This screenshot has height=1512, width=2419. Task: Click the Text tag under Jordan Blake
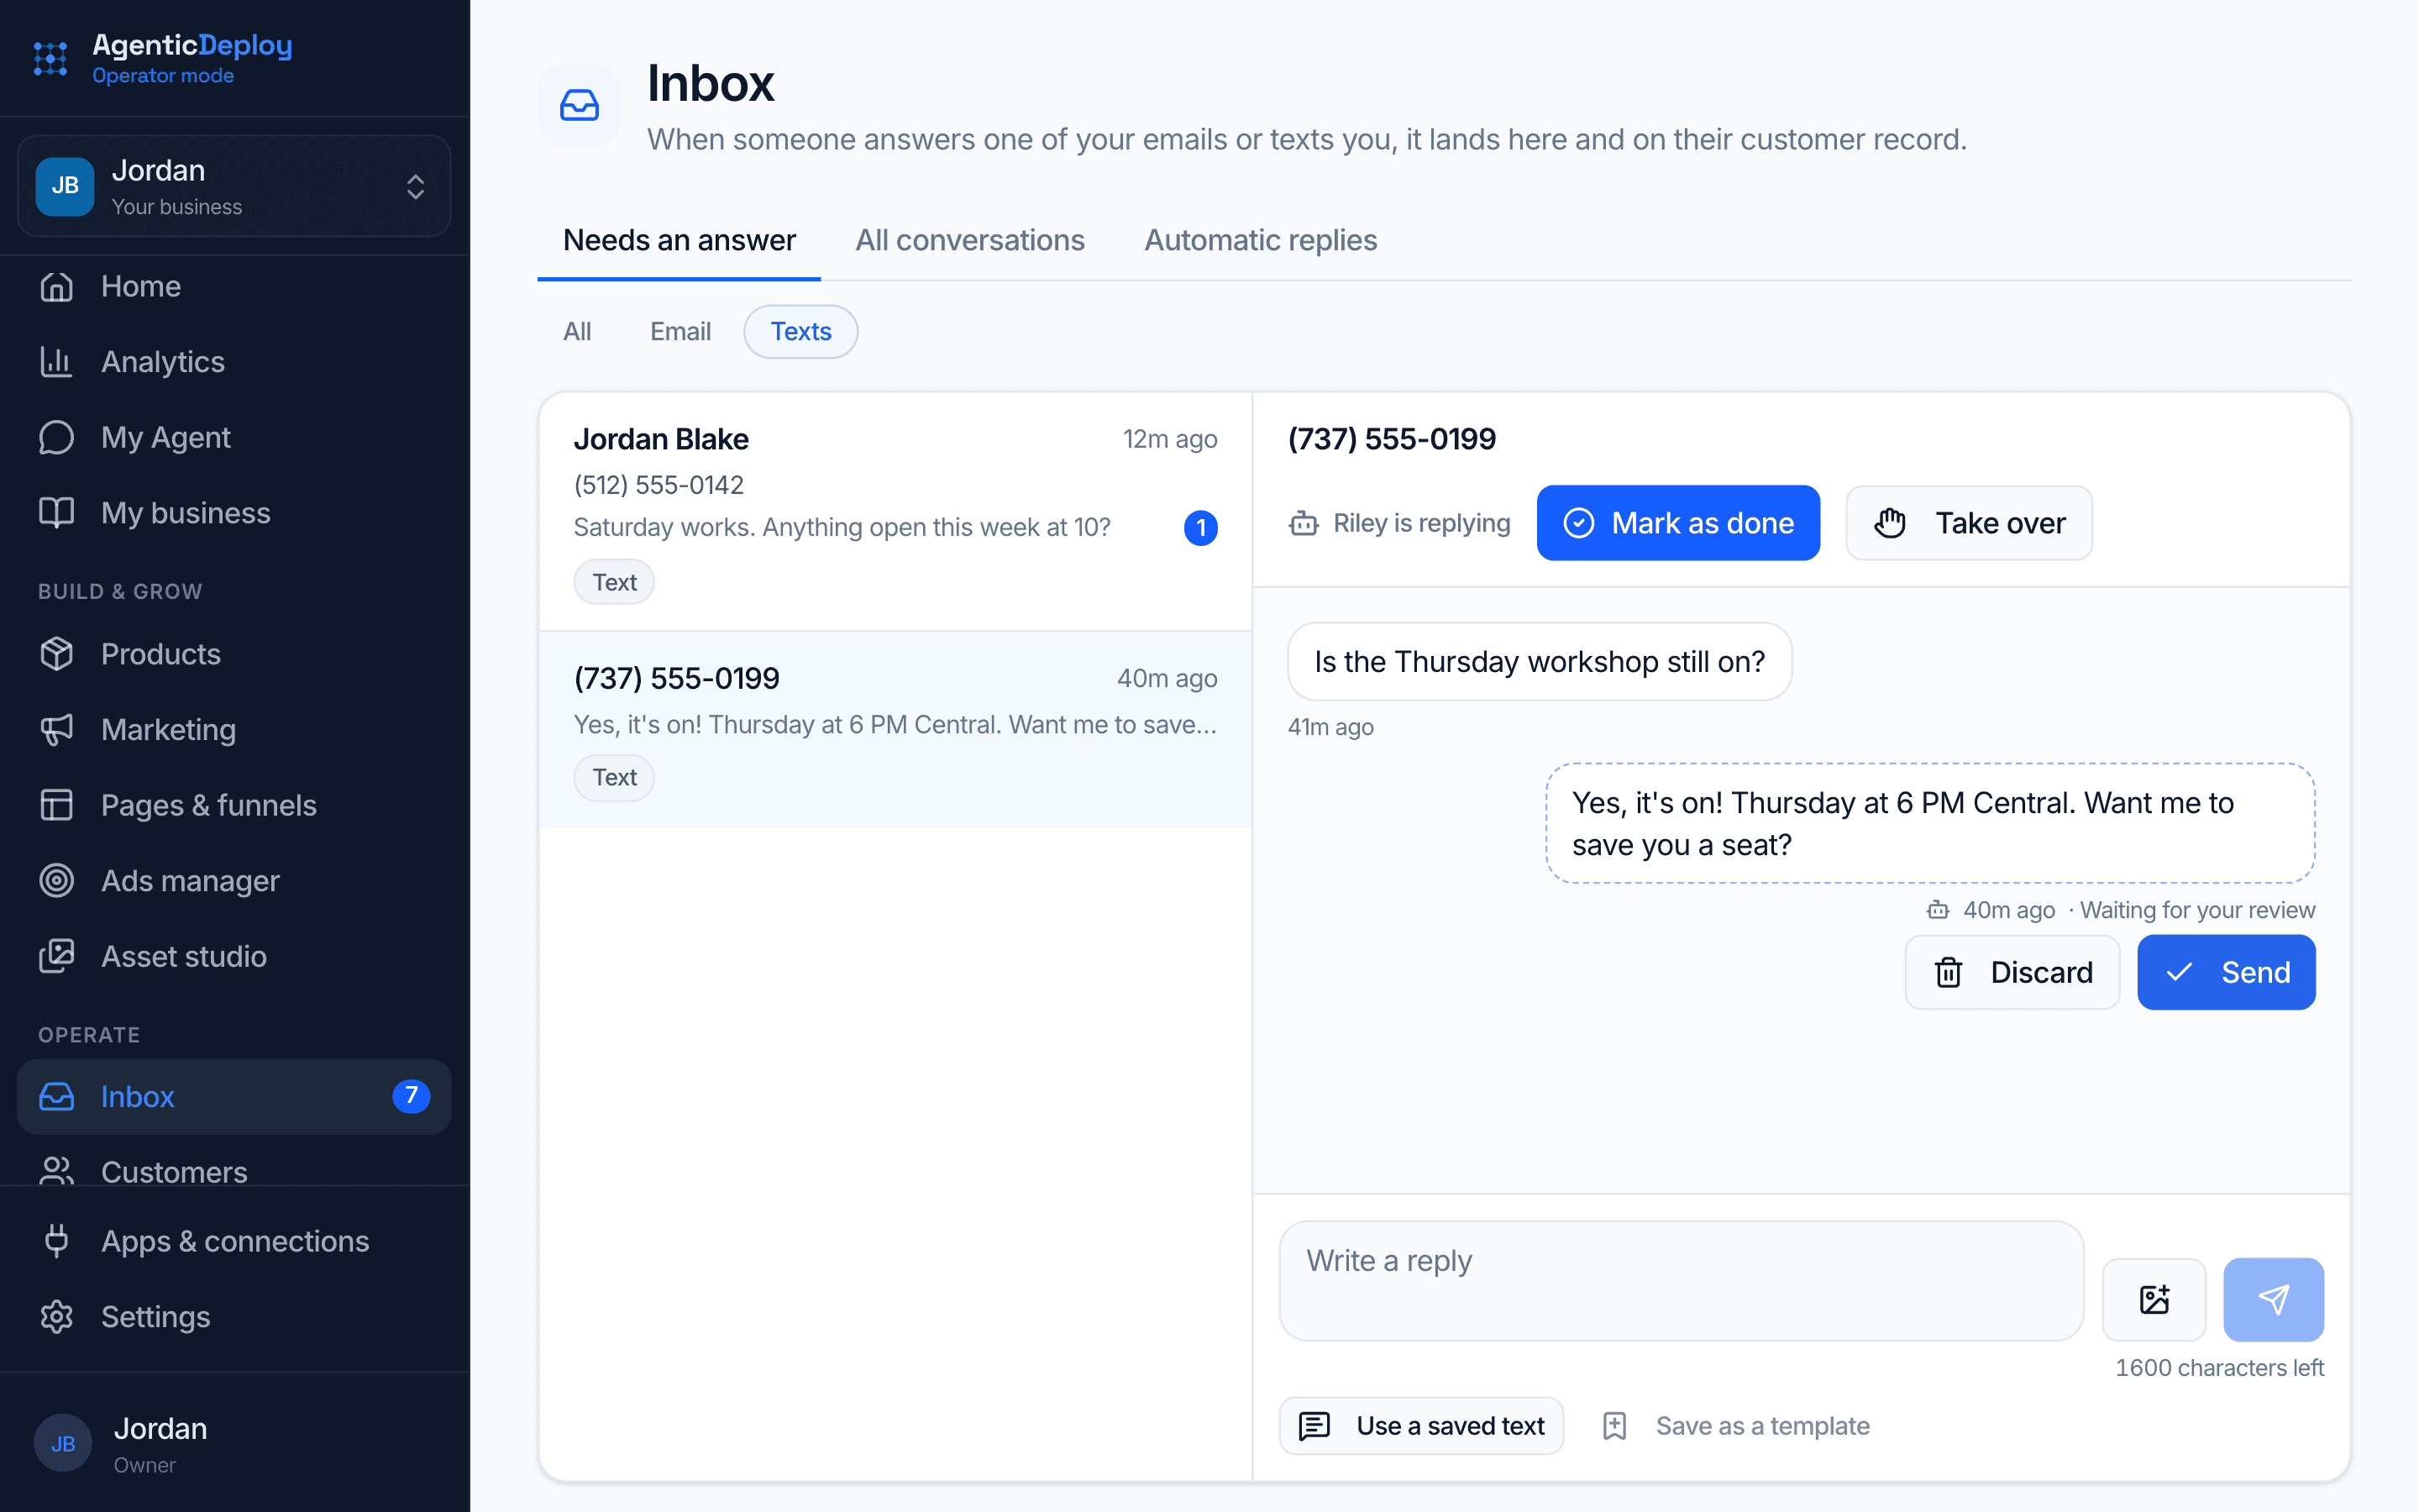tap(614, 582)
